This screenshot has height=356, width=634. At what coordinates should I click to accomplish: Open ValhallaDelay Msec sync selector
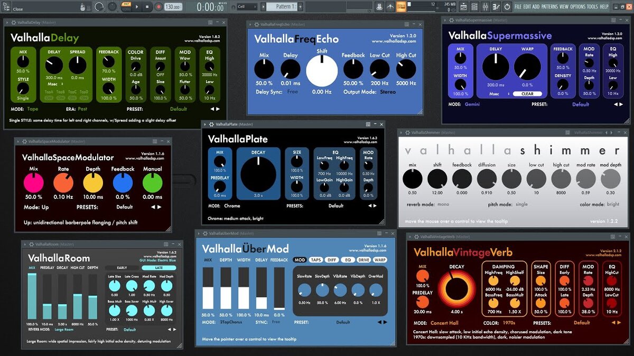tap(55, 84)
